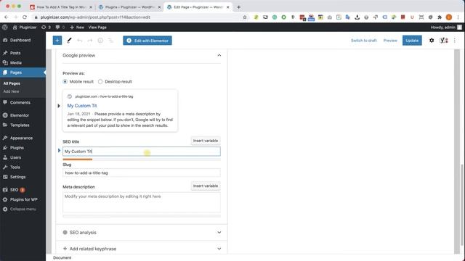Switch to Plugins Pluginizer browser tab
Screen dimensions: 465x261
(130, 7)
